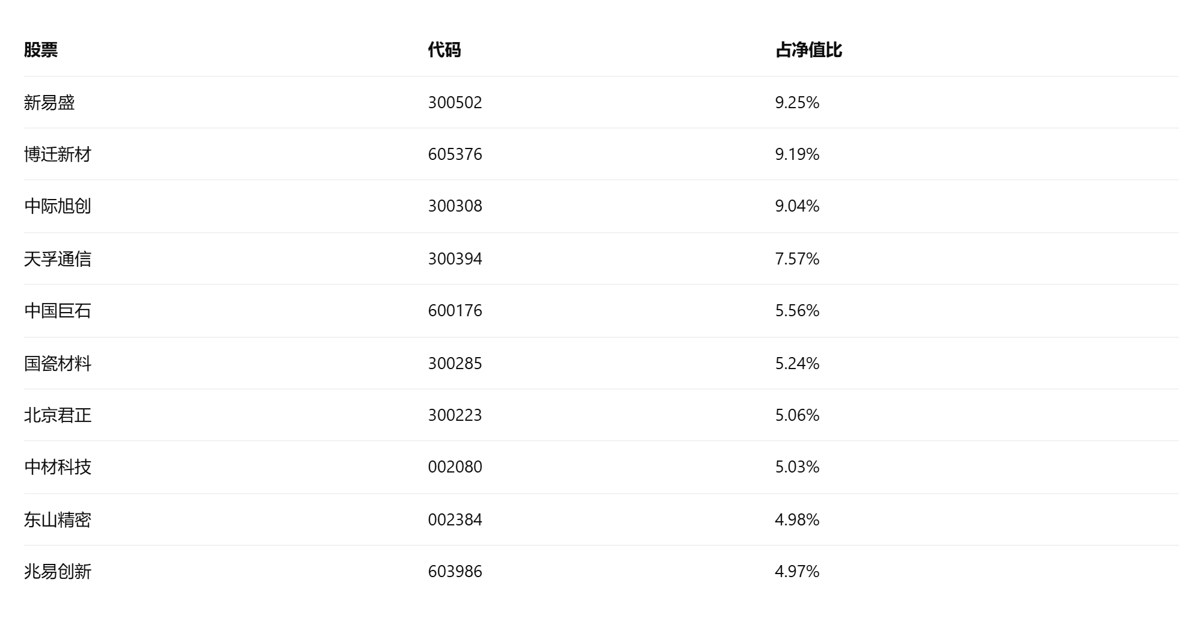
Task: Select stock name 国瓷材料
Action: [58, 364]
